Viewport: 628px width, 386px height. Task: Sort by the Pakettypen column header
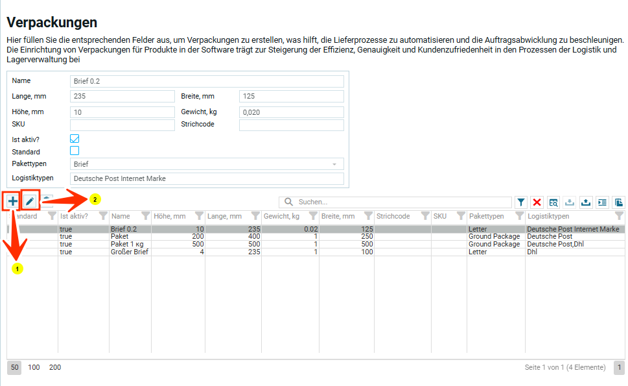(486, 216)
